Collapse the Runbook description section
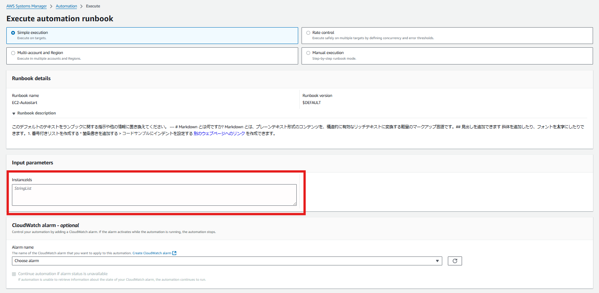The image size is (599, 293). coord(14,113)
